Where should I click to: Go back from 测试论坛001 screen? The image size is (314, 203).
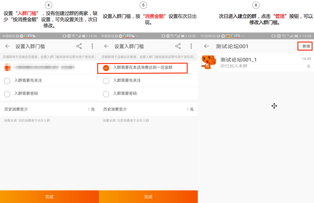coord(207,46)
